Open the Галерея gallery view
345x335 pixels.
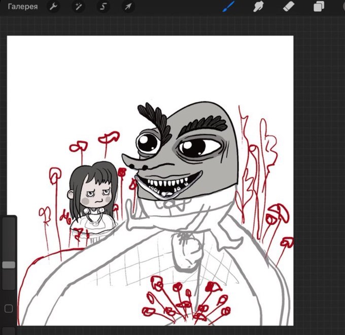coord(23,7)
